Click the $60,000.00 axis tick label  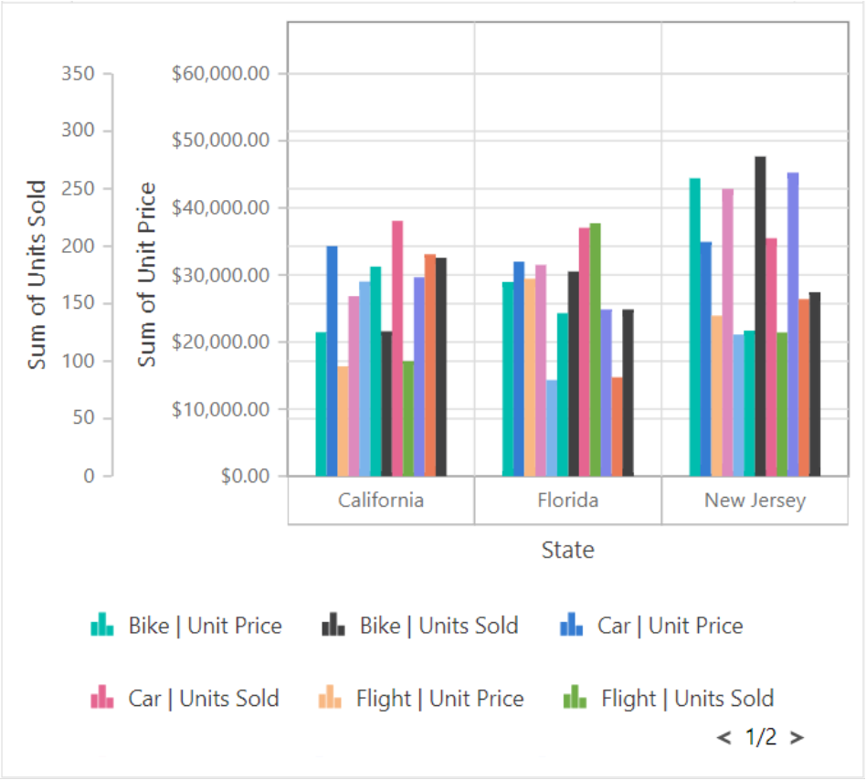click(219, 74)
